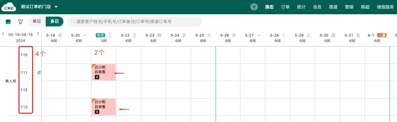
Task: Focus the customer search field
Action: pos(135,22)
